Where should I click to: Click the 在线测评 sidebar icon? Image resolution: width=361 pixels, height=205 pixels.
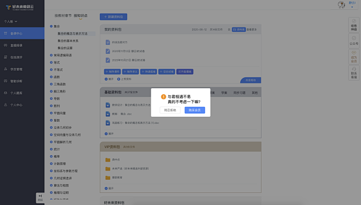(x=5, y=57)
